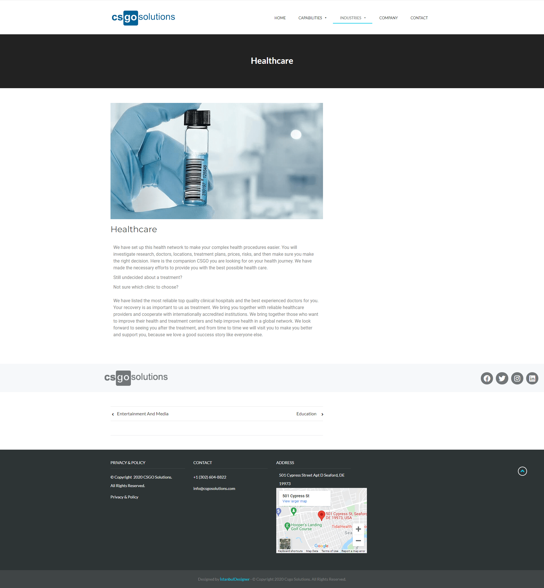Click the scroll-to-top arrow button
The image size is (544, 588).
[x=522, y=471]
